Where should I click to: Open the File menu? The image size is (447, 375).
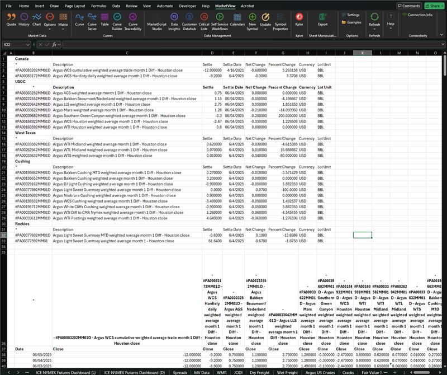click(x=9, y=6)
